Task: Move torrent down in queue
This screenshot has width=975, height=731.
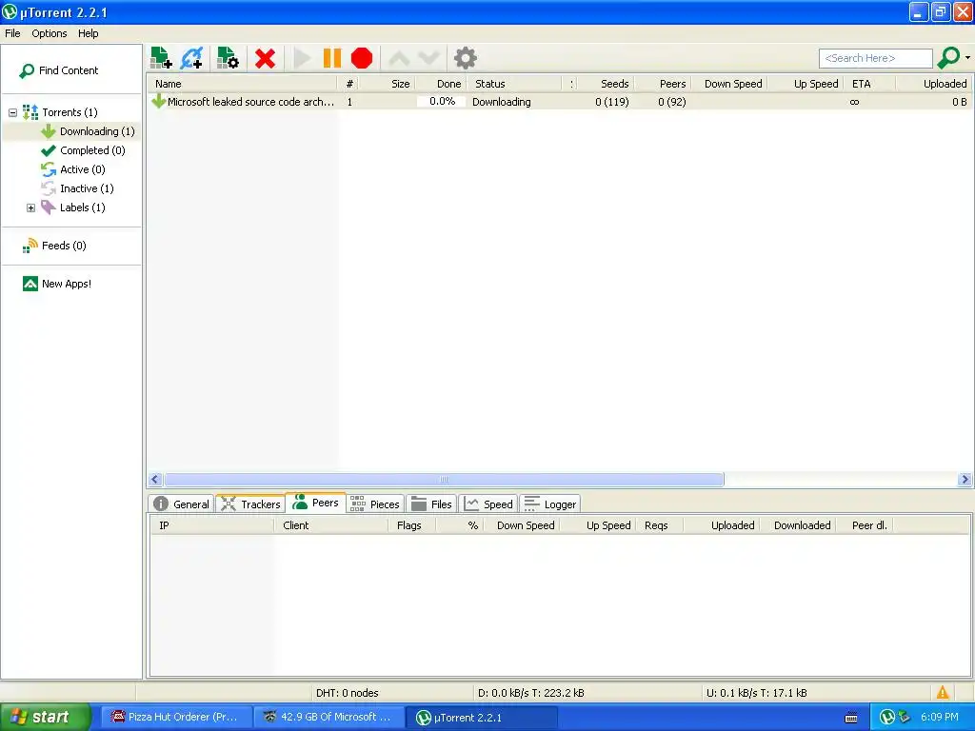Action: [429, 58]
